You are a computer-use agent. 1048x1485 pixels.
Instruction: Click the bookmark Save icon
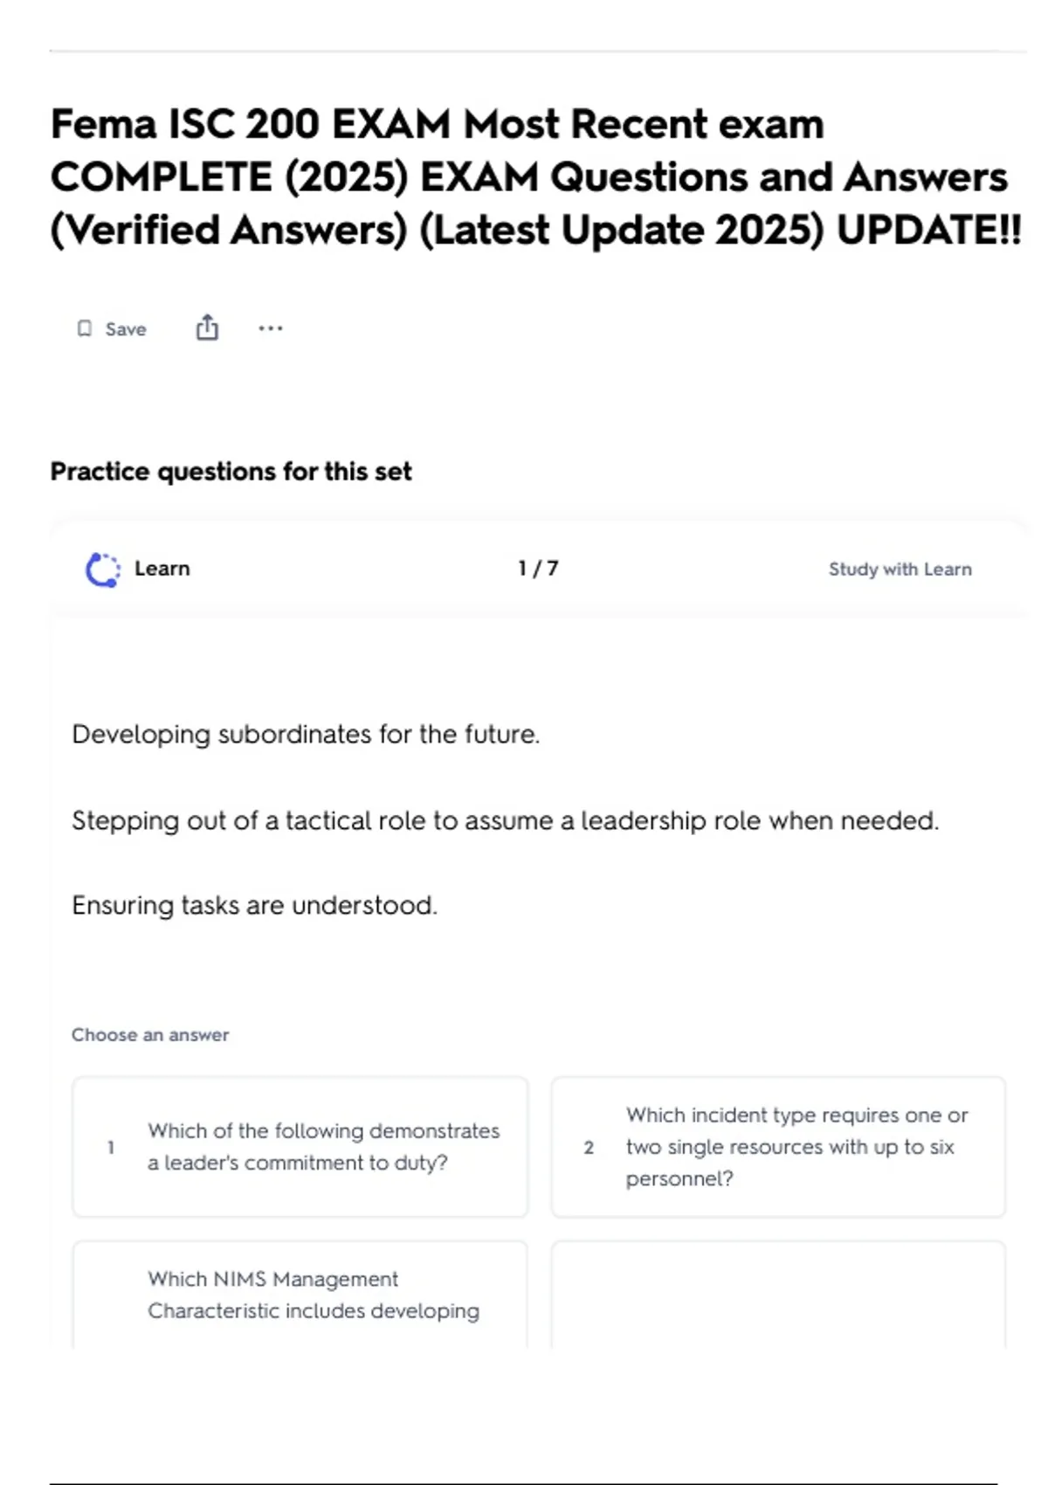point(85,328)
